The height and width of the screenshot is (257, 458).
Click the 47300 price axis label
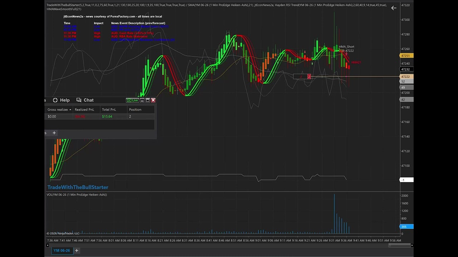click(405, 20)
